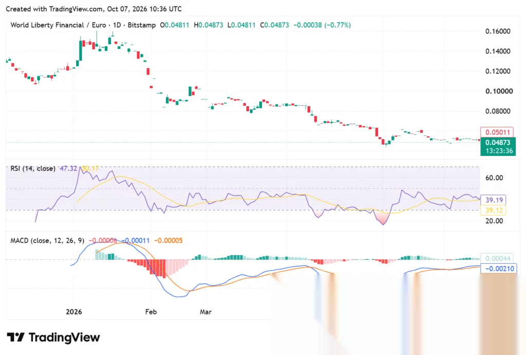Click the 0.08000 price axis label

pos(498,111)
